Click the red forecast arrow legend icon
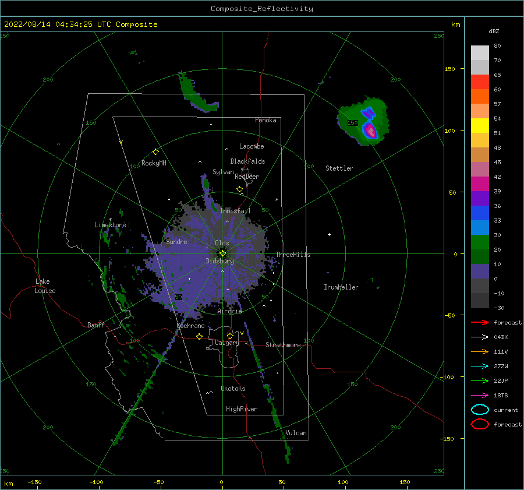This screenshot has width=524, height=490. click(480, 322)
